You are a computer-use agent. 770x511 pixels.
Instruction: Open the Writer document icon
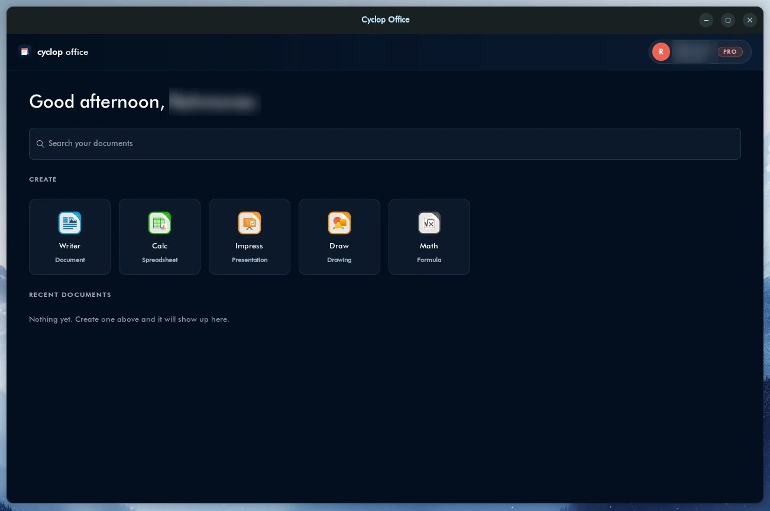[x=70, y=223]
